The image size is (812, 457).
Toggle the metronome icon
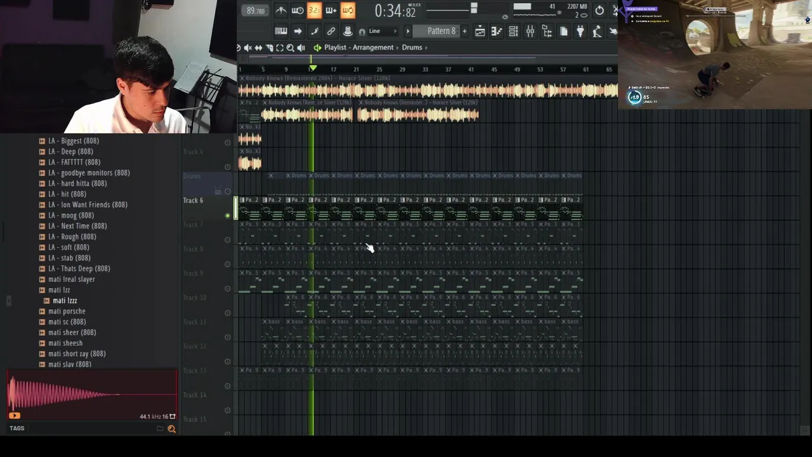click(x=281, y=10)
